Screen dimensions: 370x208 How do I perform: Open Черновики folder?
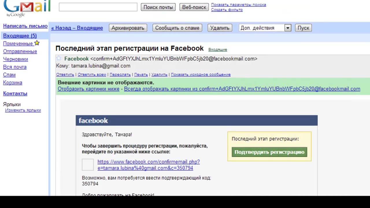pos(16,59)
